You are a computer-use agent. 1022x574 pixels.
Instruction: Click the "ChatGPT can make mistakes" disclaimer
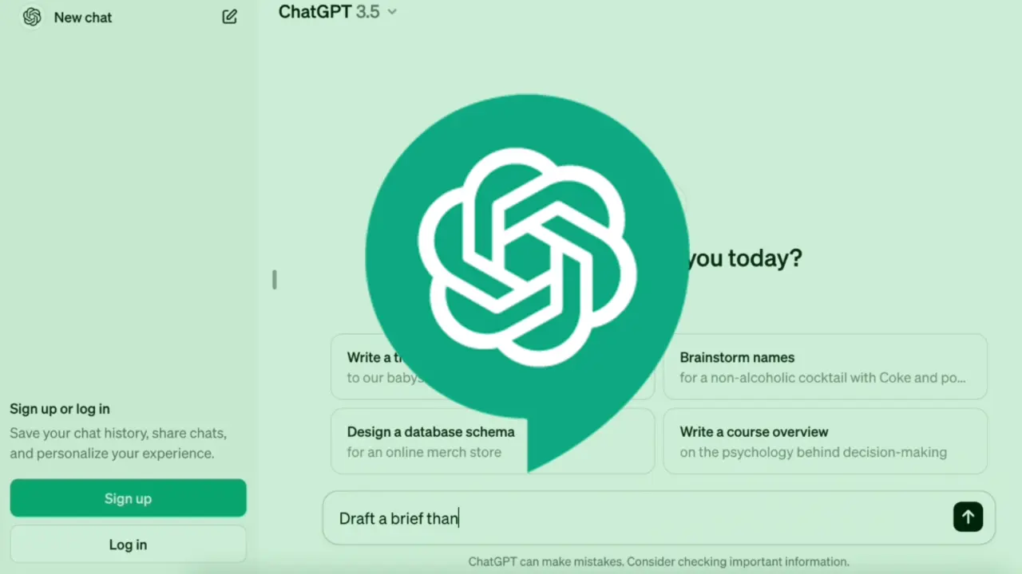pyautogui.click(x=659, y=561)
